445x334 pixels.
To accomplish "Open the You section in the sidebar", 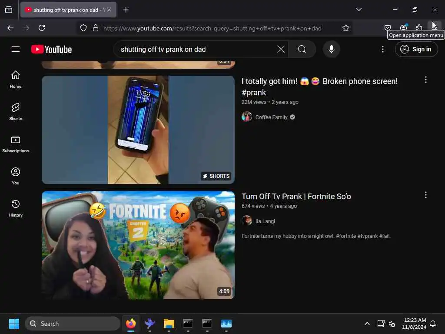I will [x=16, y=176].
